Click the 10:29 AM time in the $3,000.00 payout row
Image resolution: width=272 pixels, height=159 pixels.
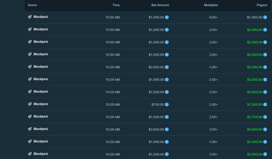coord(113,92)
